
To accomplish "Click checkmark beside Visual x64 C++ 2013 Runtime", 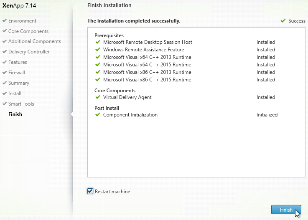I will [x=98, y=57].
